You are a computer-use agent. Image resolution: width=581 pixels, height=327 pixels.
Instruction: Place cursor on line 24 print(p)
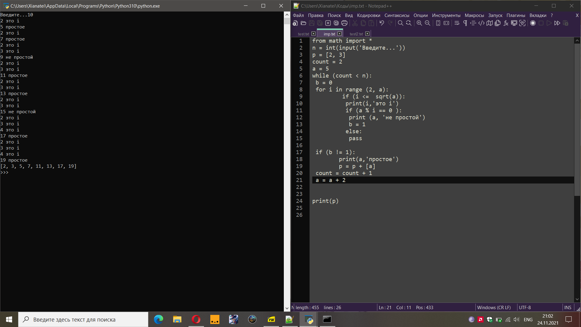pos(325,201)
